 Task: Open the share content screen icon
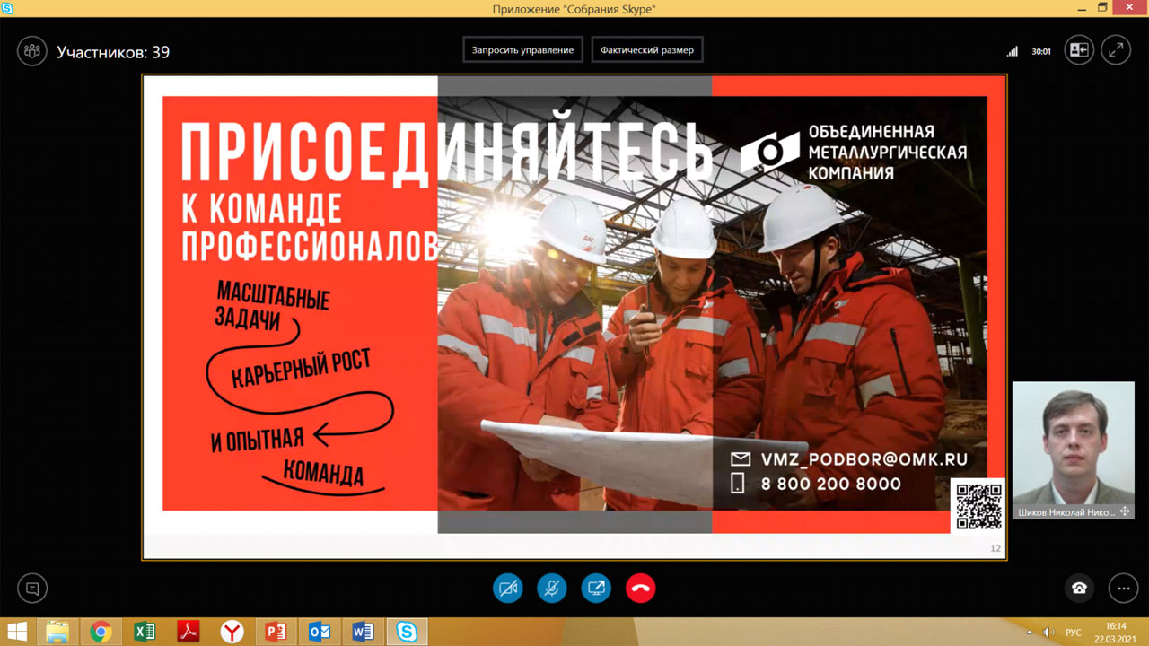point(596,589)
